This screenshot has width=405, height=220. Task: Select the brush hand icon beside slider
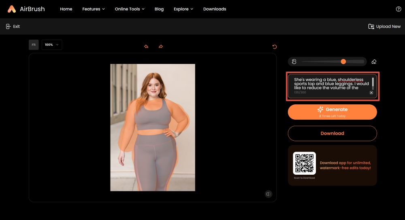coord(294,61)
